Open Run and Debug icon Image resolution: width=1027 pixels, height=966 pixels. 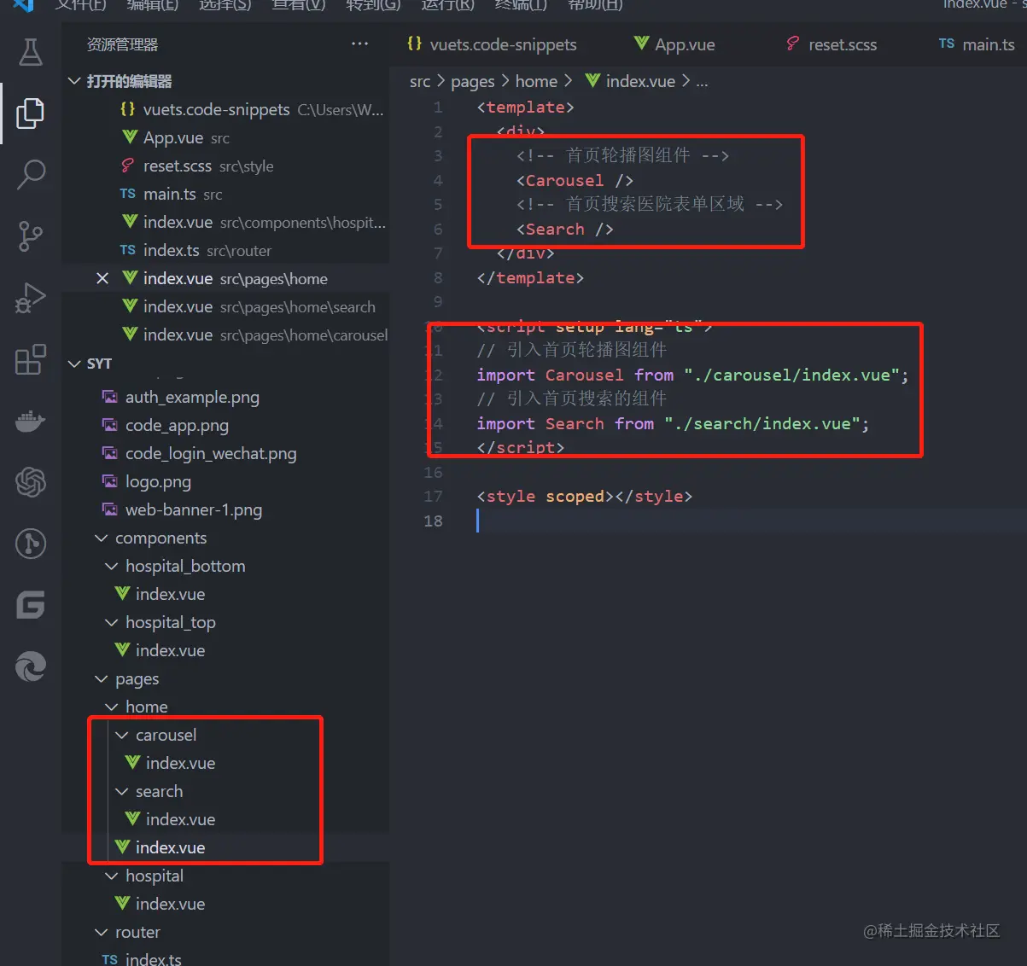tap(31, 298)
